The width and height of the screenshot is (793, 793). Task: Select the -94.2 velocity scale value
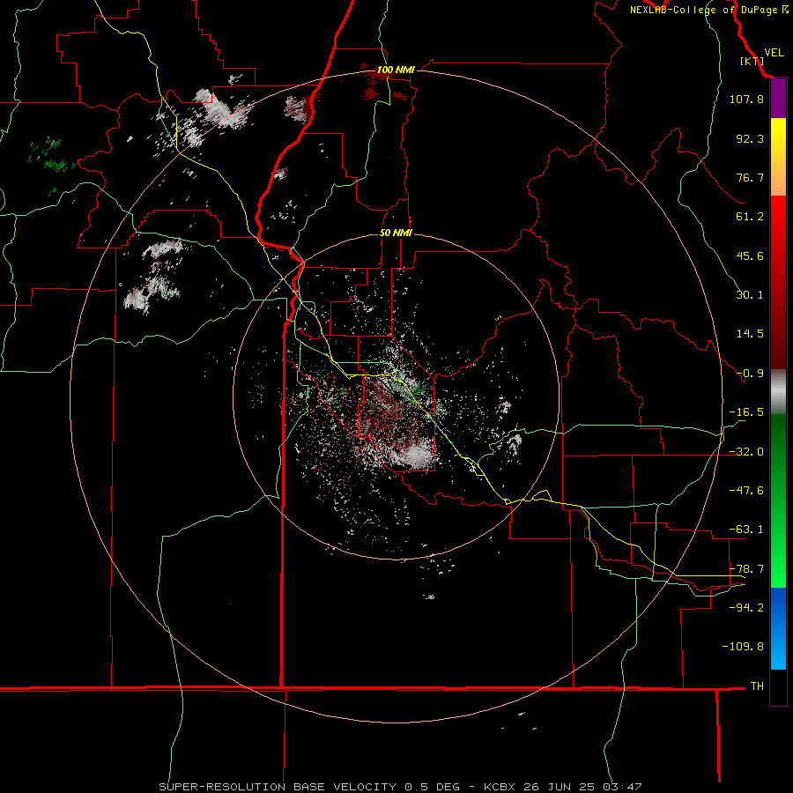pyautogui.click(x=746, y=607)
